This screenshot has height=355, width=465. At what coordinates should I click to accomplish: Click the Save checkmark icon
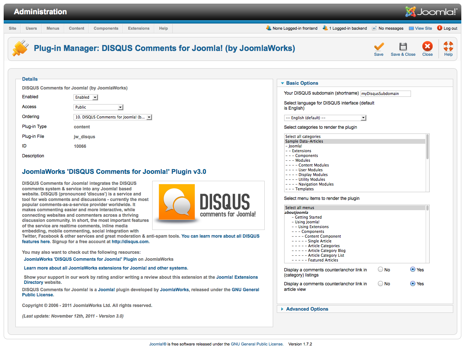coord(379,46)
